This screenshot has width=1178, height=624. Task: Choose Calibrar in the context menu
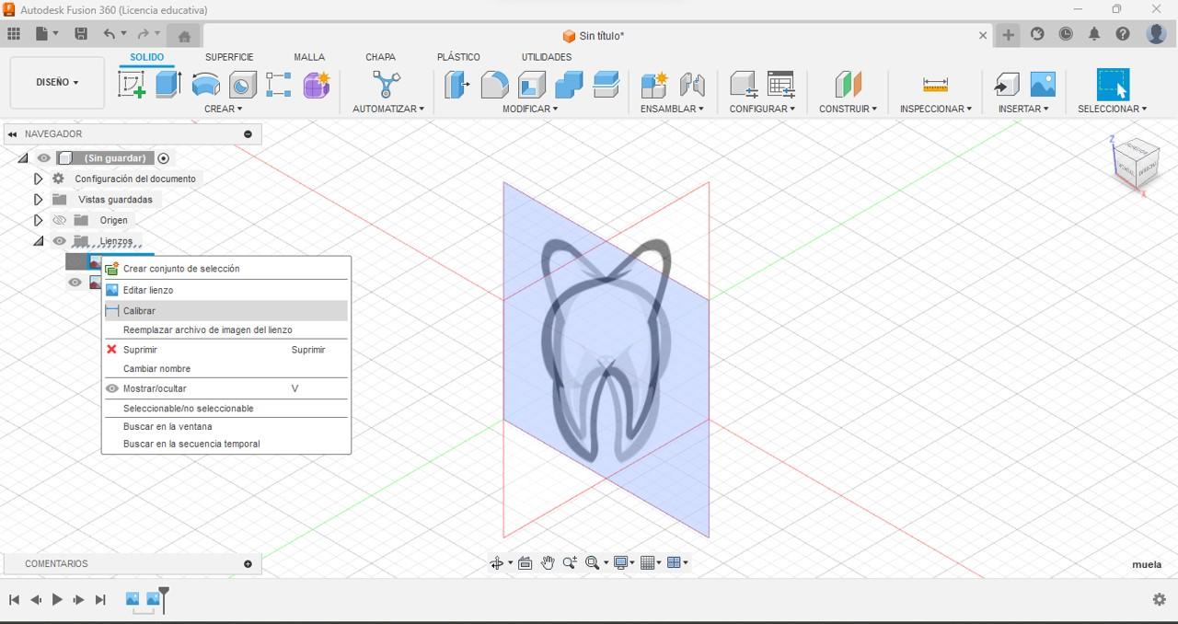click(x=226, y=311)
